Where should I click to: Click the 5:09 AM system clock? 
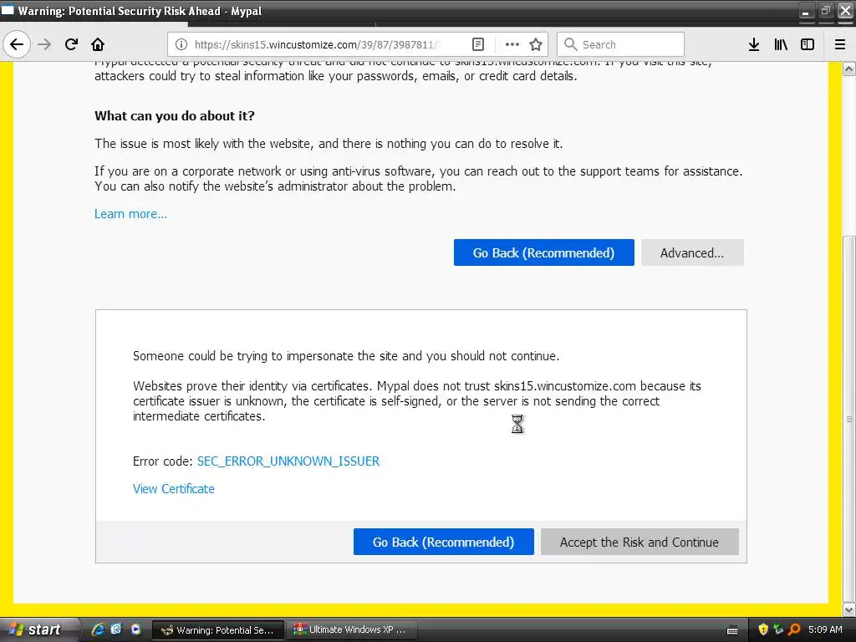pos(825,629)
